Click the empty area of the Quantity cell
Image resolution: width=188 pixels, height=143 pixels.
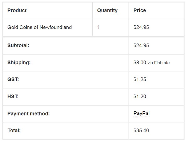pos(114,27)
